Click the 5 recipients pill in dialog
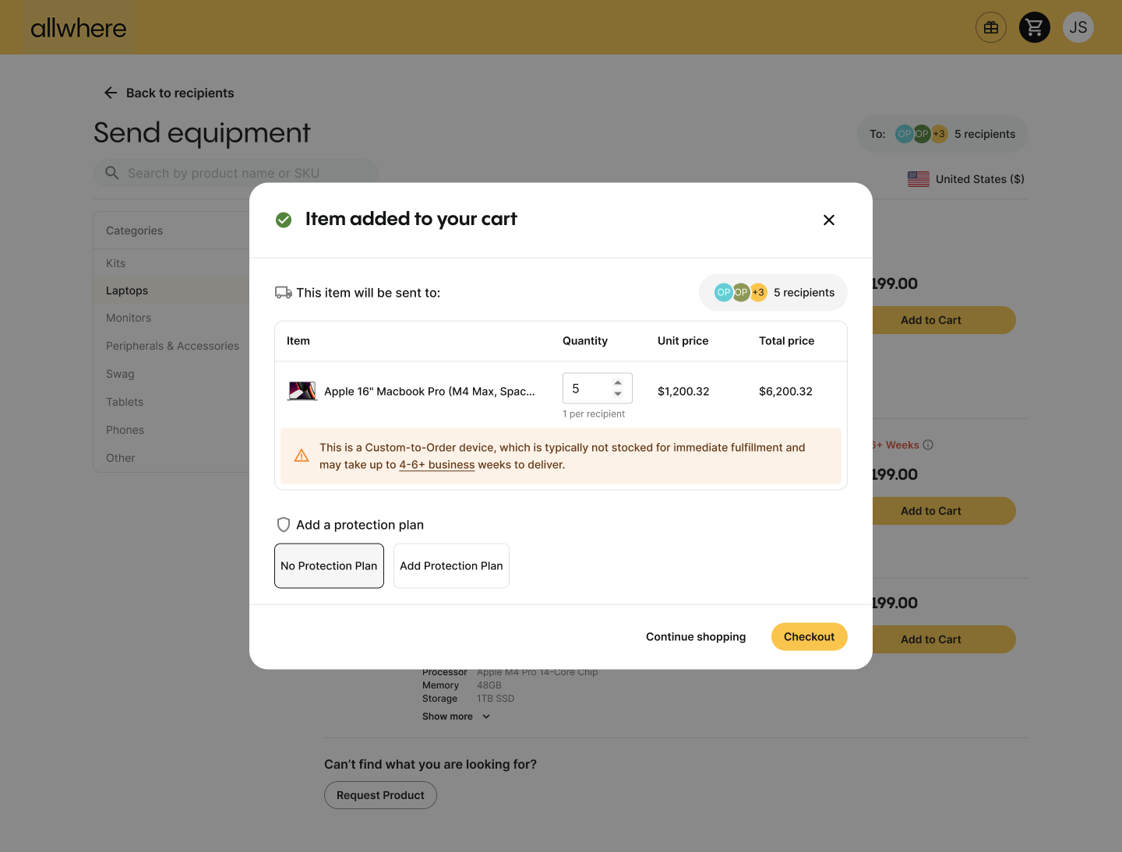The height and width of the screenshot is (852, 1122). (773, 293)
